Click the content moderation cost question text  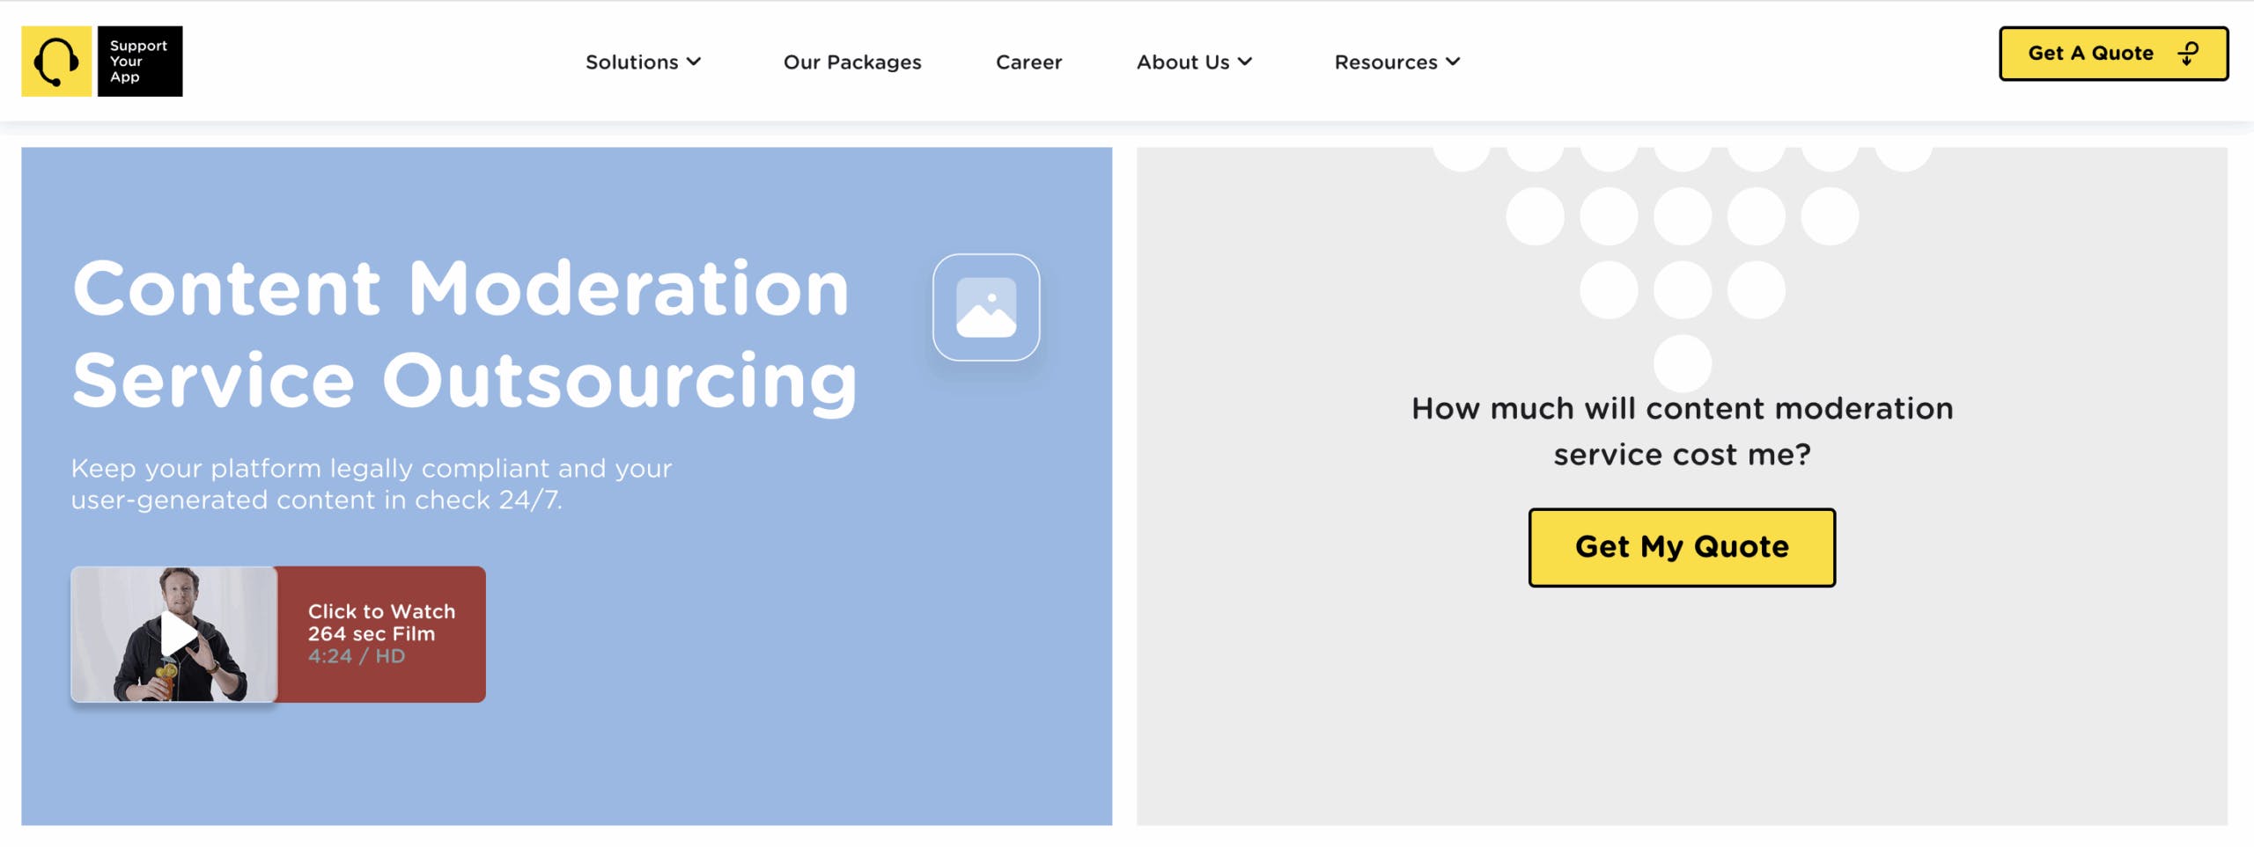pos(1682,431)
